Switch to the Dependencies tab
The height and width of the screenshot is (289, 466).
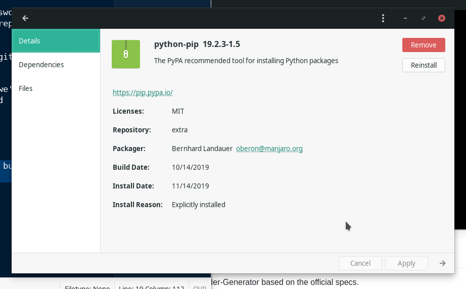56,65
